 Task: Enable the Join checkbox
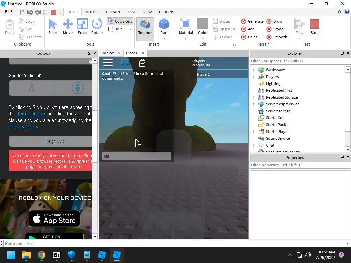pyautogui.click(x=111, y=29)
